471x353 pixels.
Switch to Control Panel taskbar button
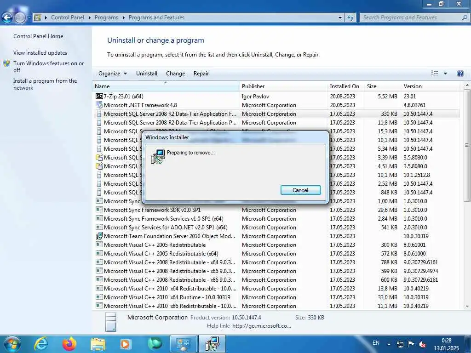pyautogui.click(x=183, y=344)
